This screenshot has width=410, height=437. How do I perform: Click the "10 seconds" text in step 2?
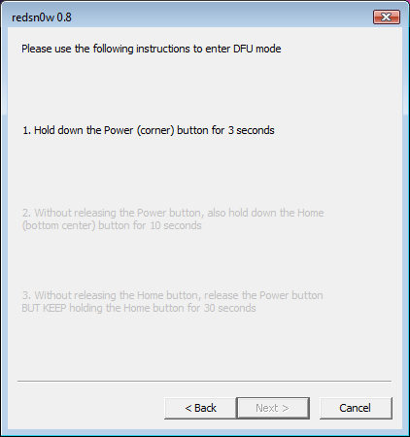176,225
